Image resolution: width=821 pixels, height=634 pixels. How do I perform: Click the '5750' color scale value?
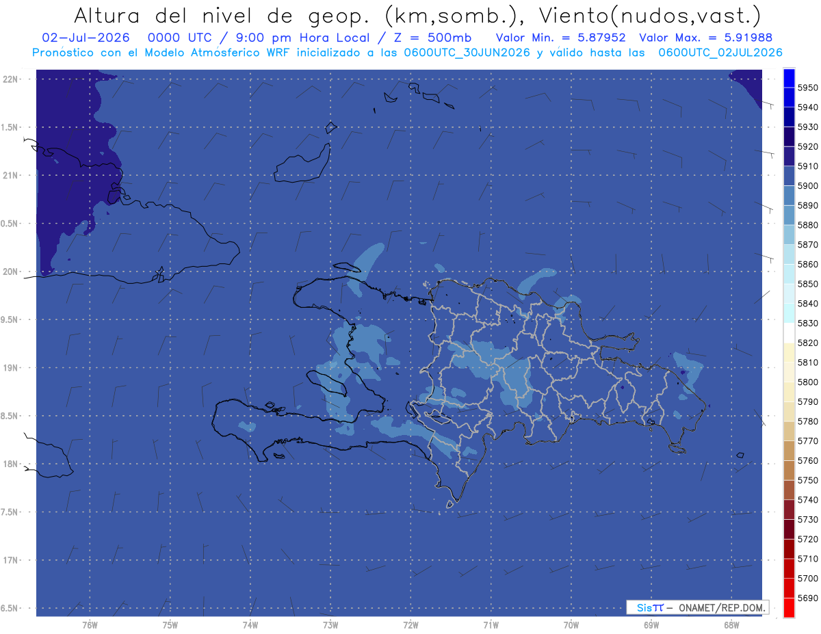point(808,480)
